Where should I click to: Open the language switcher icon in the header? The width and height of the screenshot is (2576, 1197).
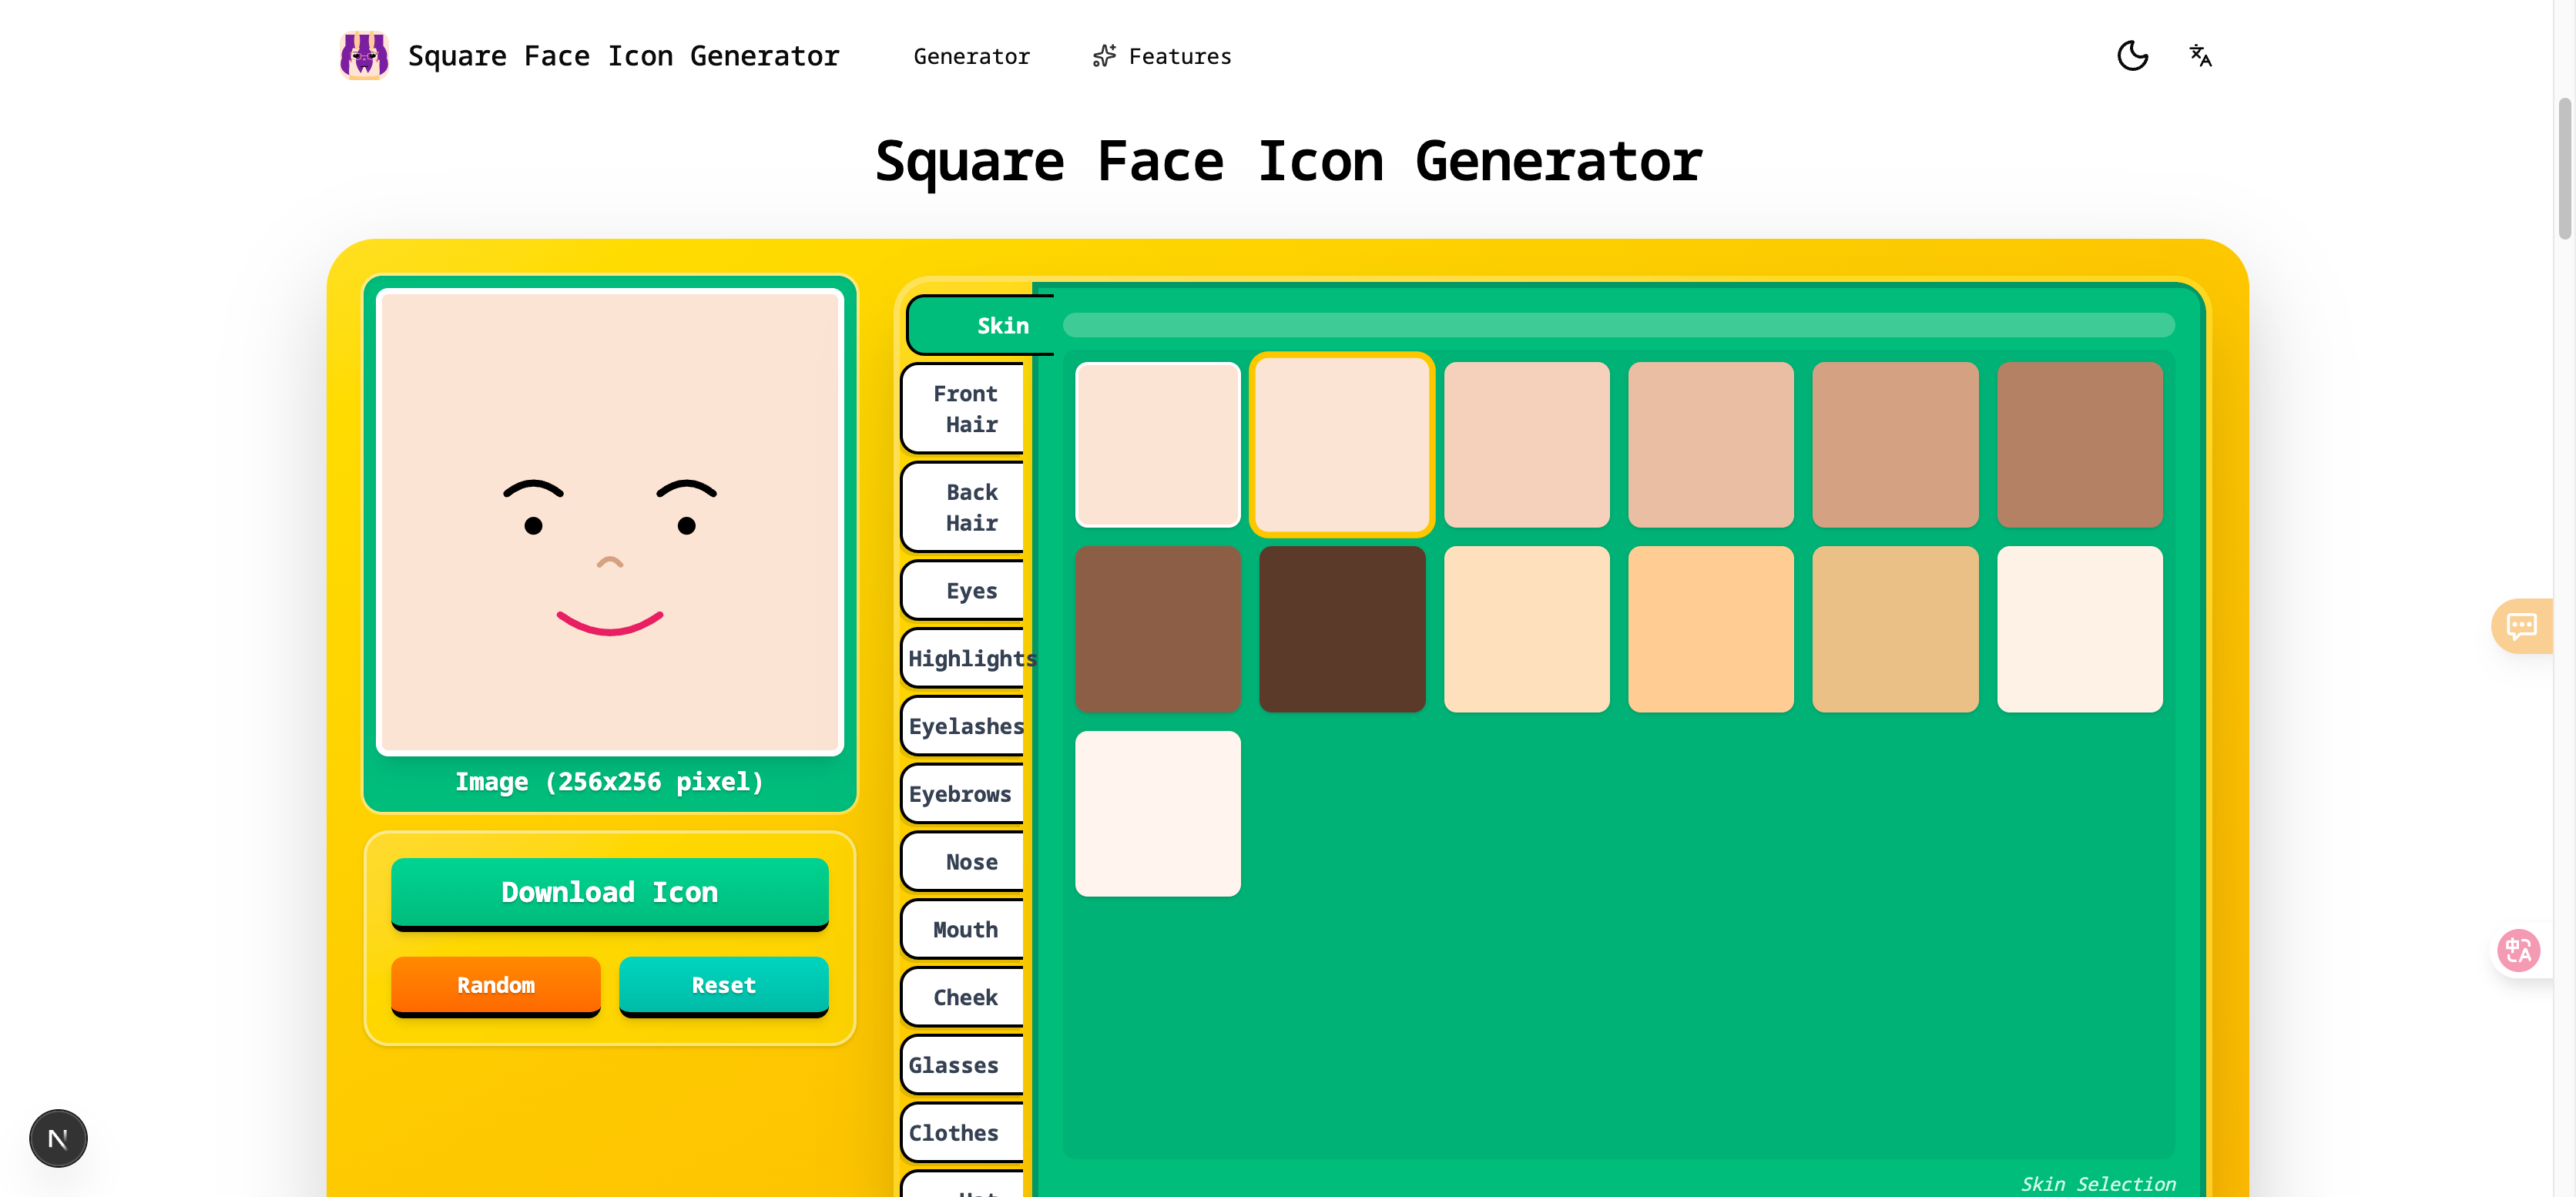(2200, 56)
